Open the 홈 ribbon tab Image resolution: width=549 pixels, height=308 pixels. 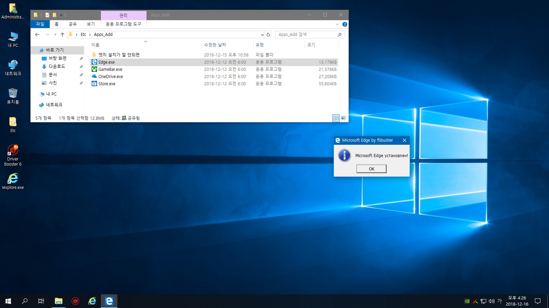(x=57, y=24)
